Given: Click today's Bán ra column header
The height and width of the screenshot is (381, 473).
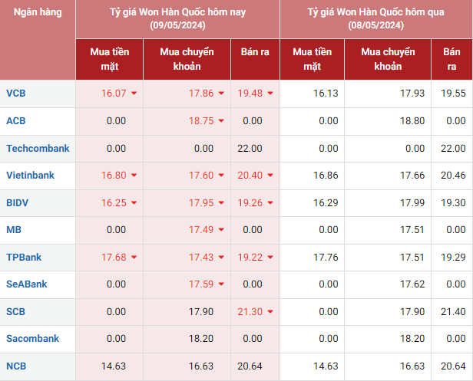Looking at the screenshot, I should pyautogui.click(x=256, y=59).
